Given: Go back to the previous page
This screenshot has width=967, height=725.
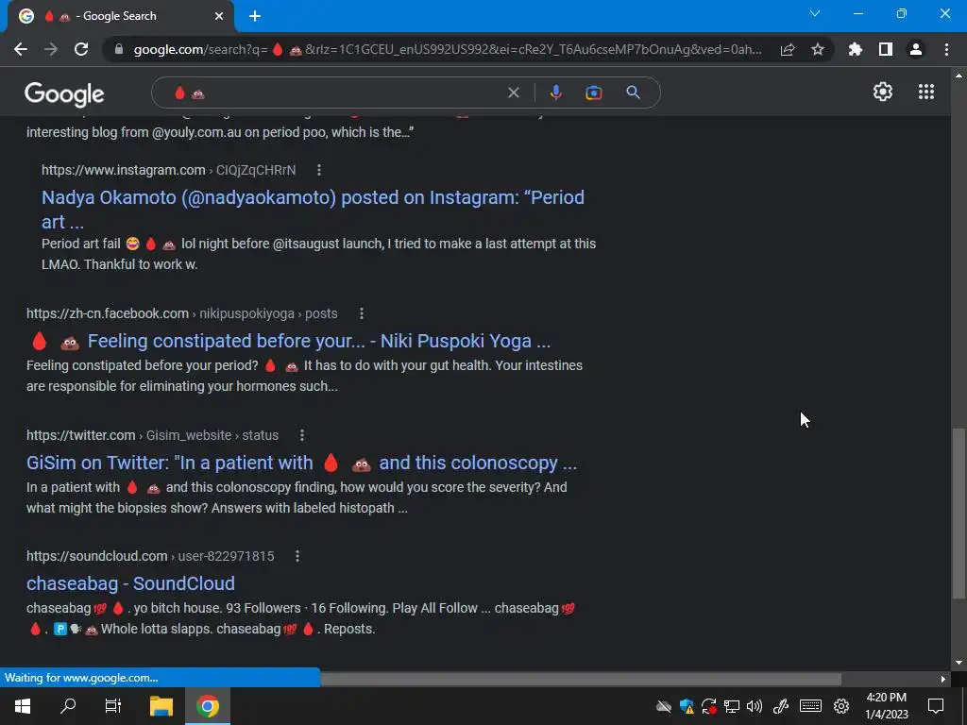Looking at the screenshot, I should click(x=21, y=49).
